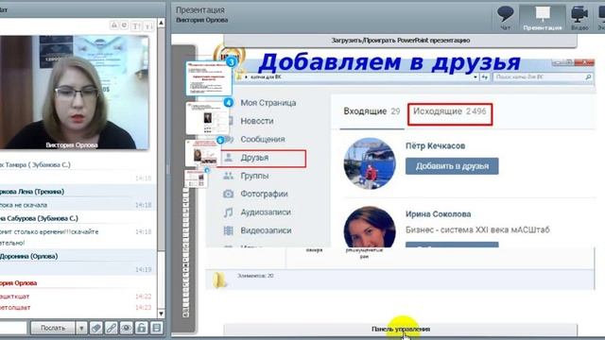The image size is (605, 340).
Task: Click the chat message 'пока не скачала'
Action: (24, 205)
